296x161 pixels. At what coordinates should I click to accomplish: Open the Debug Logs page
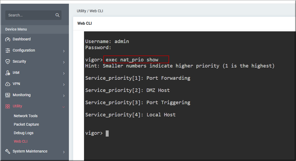(24, 133)
